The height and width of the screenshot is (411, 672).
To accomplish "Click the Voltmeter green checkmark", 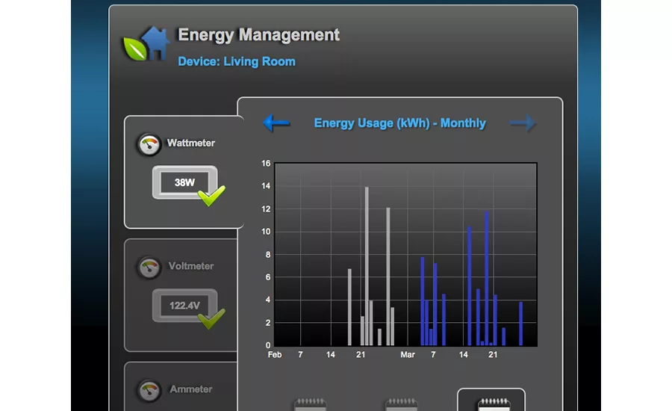I will pos(212,319).
